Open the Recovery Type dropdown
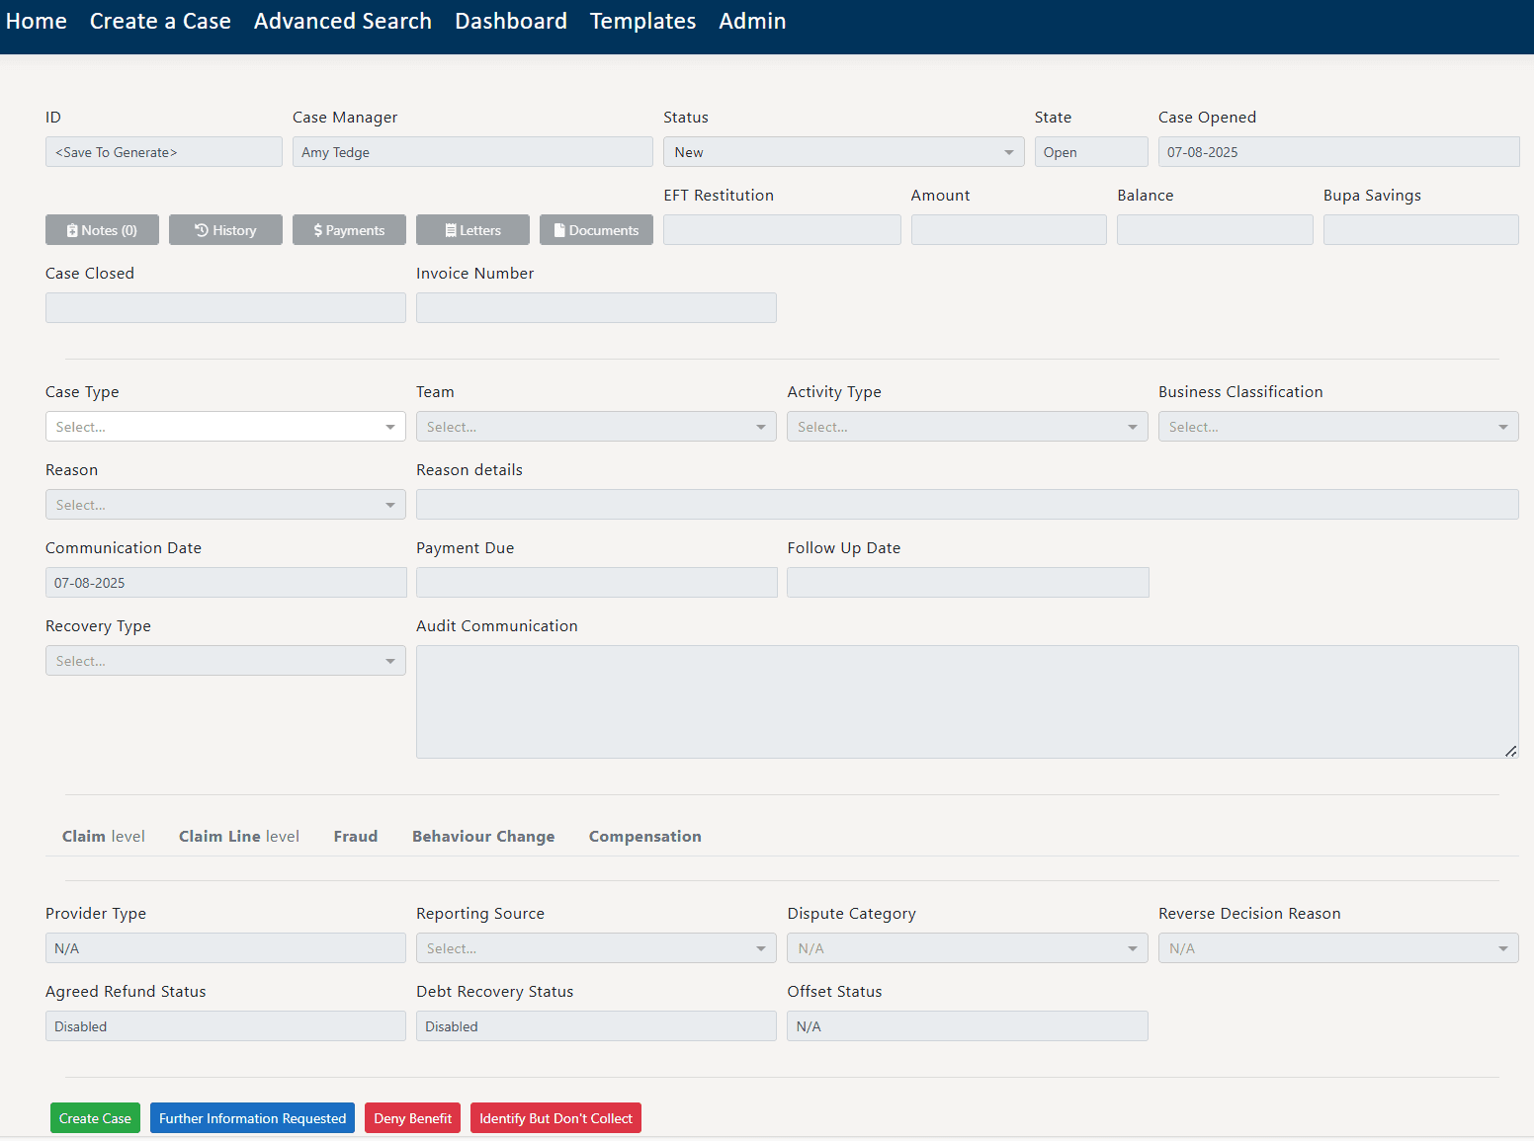This screenshot has width=1534, height=1141. coord(225,661)
